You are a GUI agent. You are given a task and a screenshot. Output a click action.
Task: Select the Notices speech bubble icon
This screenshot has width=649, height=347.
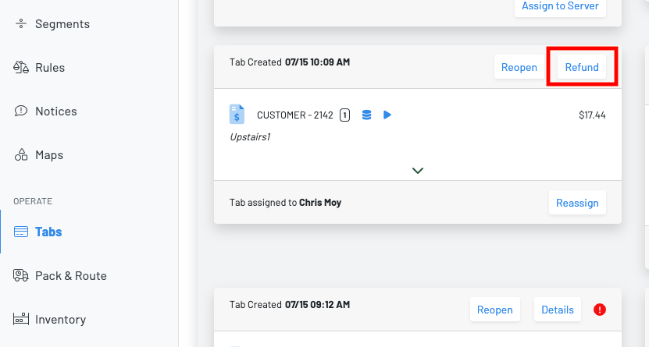(x=21, y=112)
